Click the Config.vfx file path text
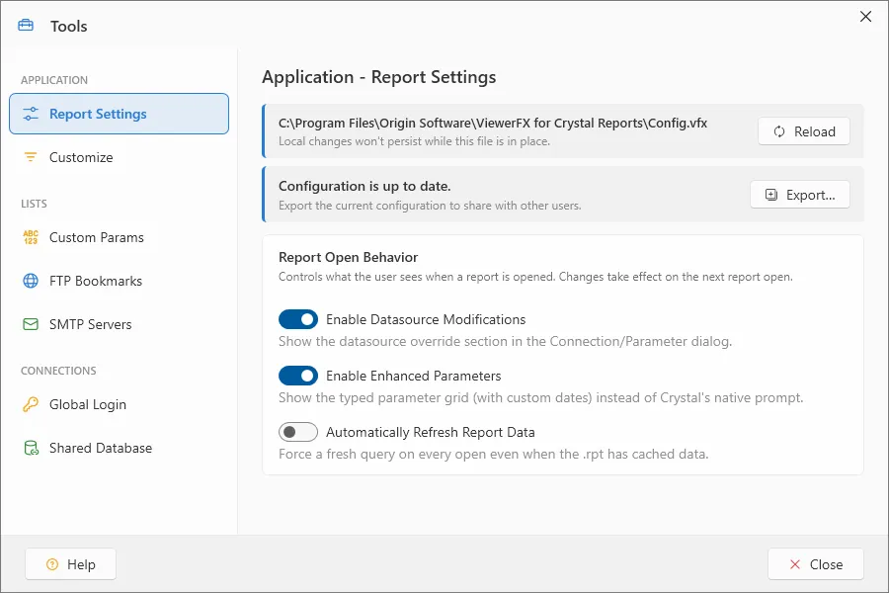The height and width of the screenshot is (593, 889). pos(493,124)
